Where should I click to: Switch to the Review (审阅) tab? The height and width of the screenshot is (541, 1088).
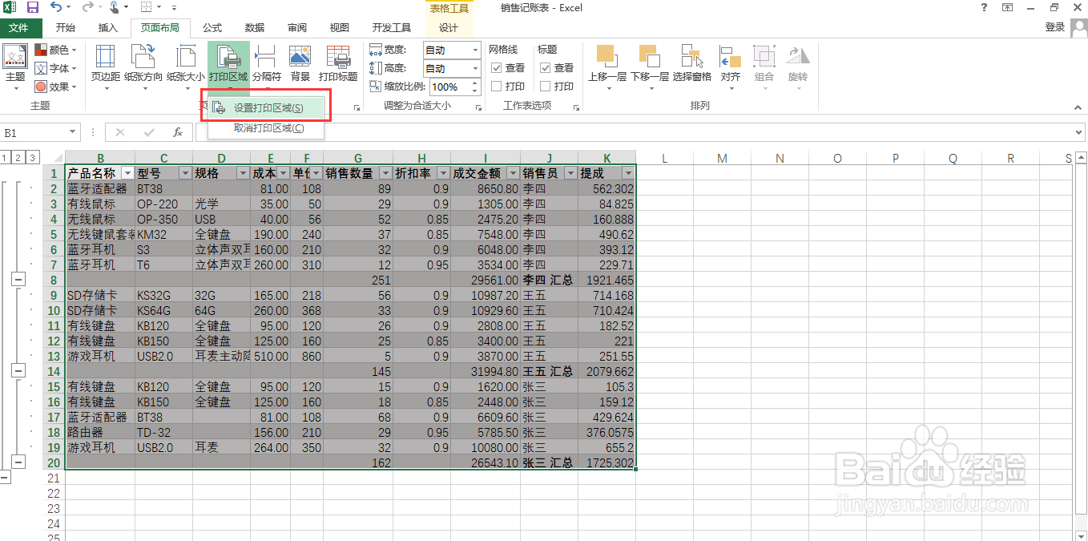pos(297,28)
